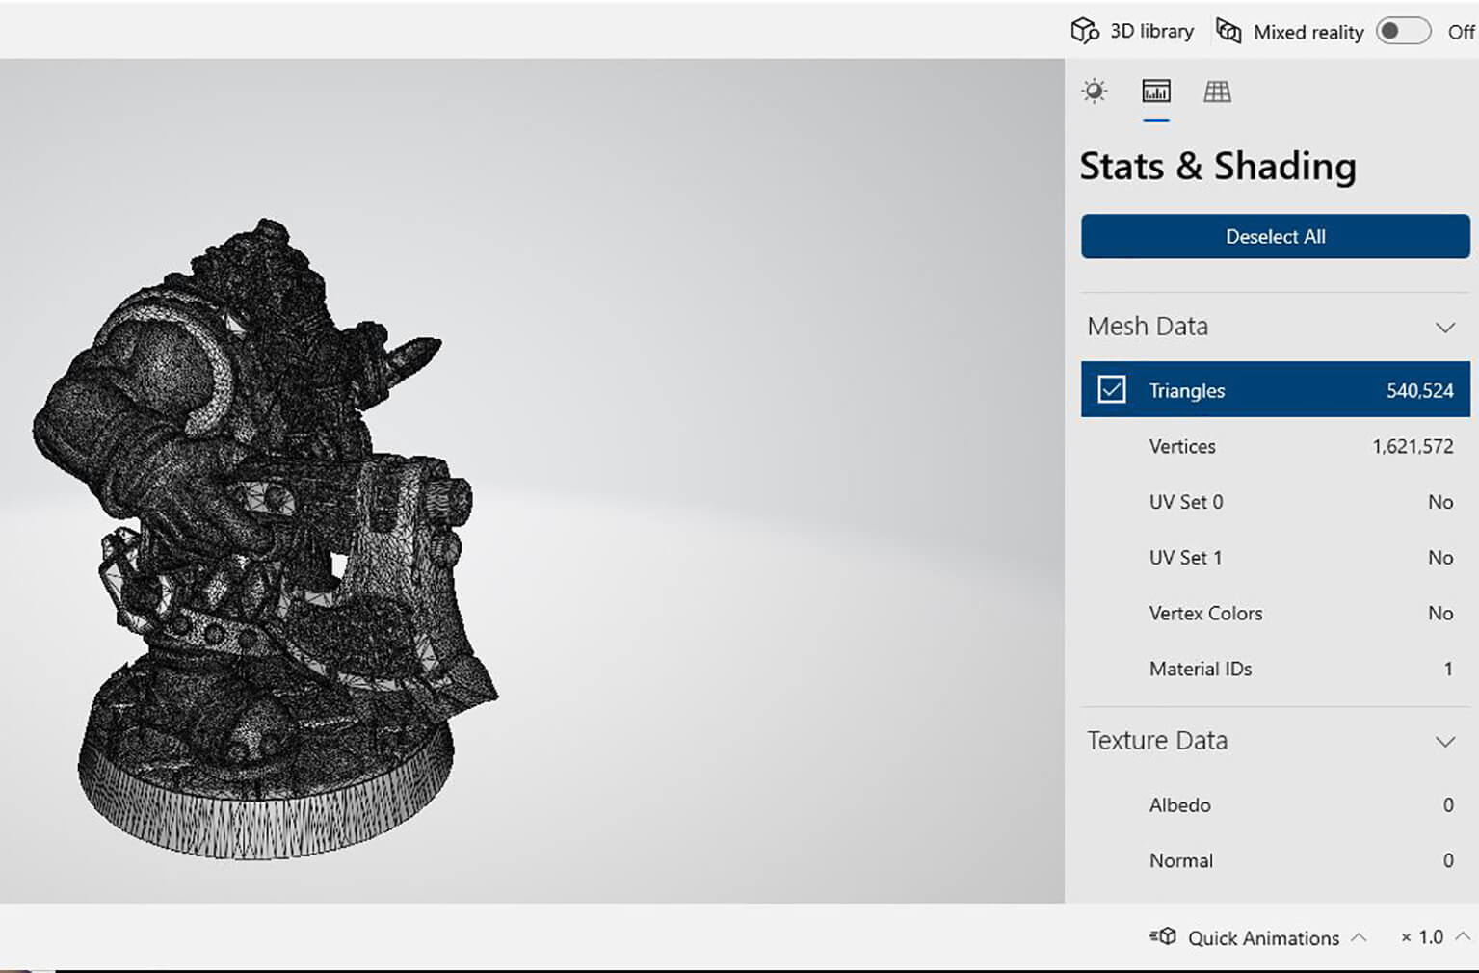Open the Environment & Lighting sun icon tab
1479x973 pixels.
click(x=1094, y=92)
